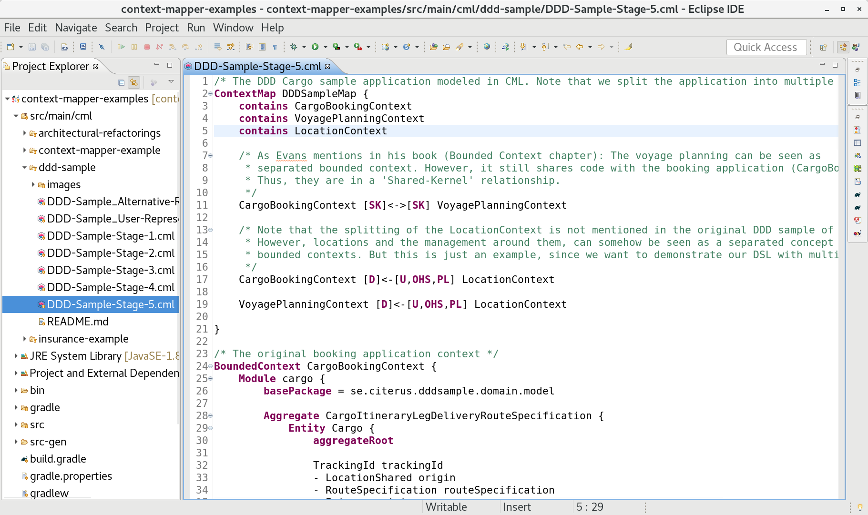
Task: Click the Task List icon in right trim
Action: click(x=858, y=95)
